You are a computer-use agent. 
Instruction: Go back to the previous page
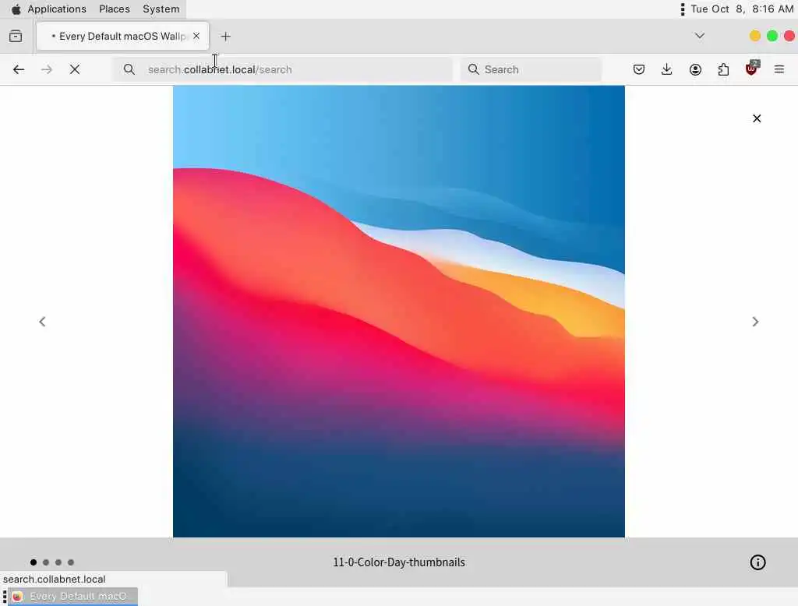(19, 69)
